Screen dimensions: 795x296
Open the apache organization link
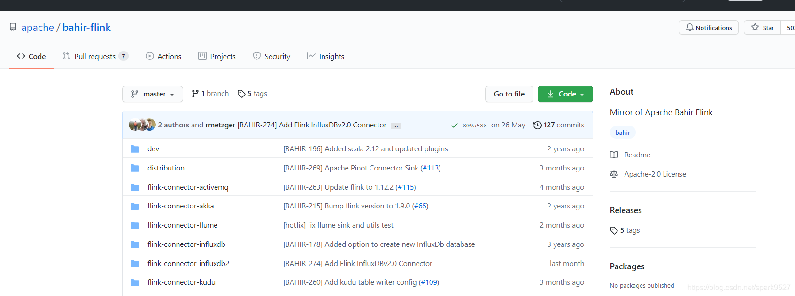click(38, 28)
